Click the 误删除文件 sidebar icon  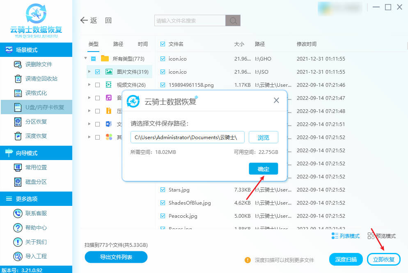coord(18,64)
